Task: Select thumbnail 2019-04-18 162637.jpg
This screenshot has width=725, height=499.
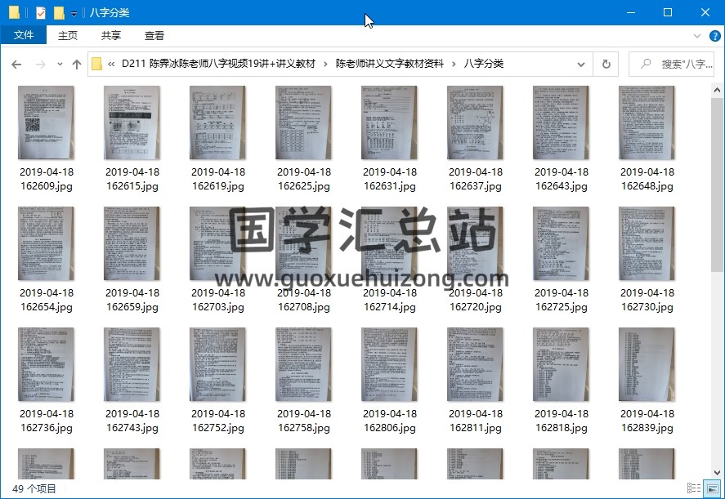Action: 476,123
